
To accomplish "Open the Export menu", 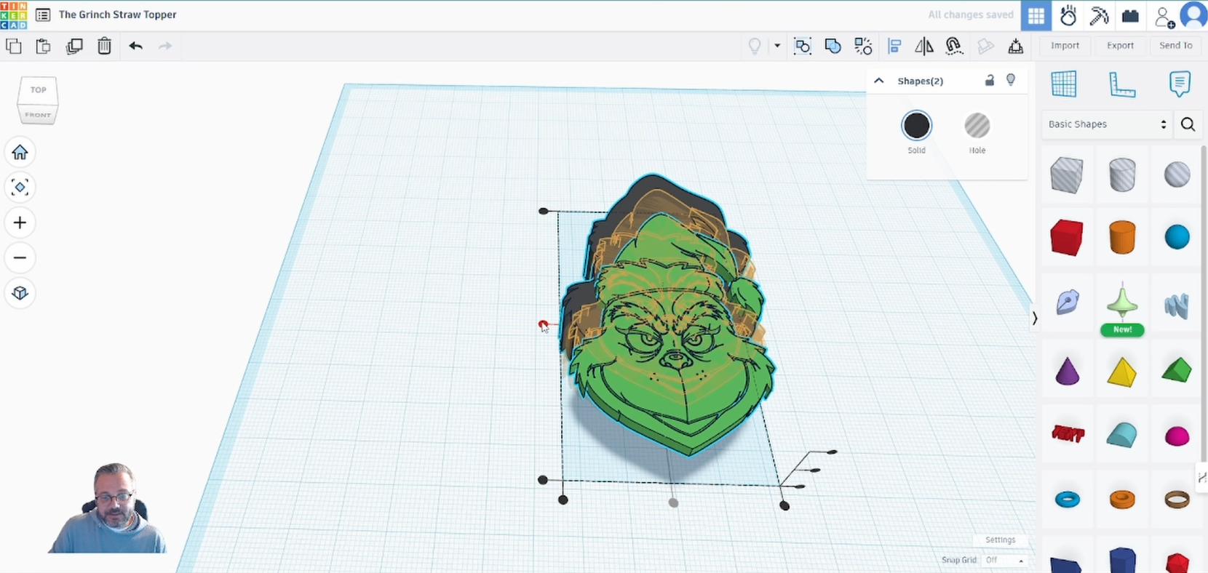I will (1120, 46).
